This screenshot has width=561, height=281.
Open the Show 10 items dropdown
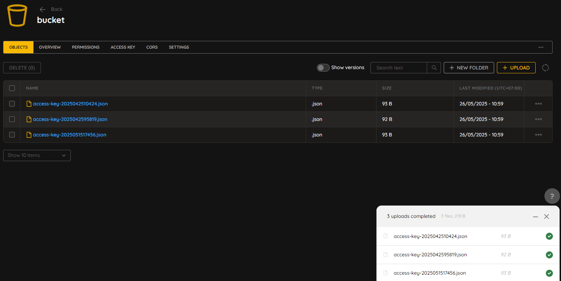[x=37, y=155]
